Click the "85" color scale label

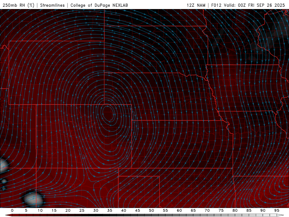249,210
